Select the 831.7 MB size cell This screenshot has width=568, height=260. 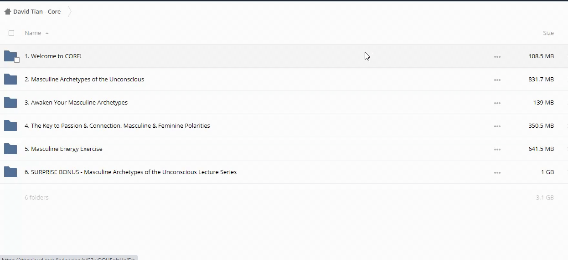[541, 80]
